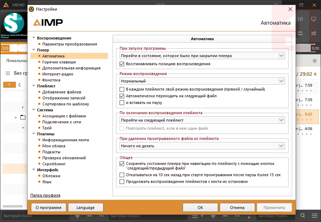Open the search magnifier icon at bottom right
321x222 pixels.
click(x=303, y=215)
